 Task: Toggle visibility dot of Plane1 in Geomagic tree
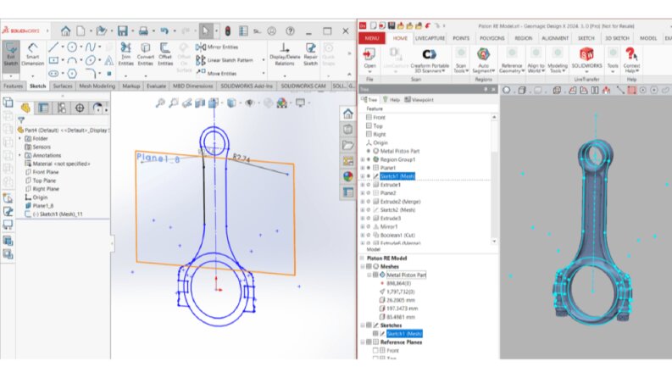pyautogui.click(x=368, y=168)
